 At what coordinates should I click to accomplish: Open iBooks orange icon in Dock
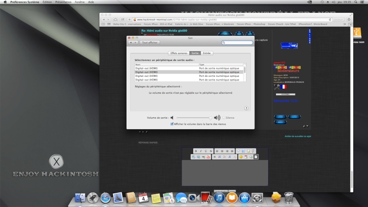coord(232,198)
